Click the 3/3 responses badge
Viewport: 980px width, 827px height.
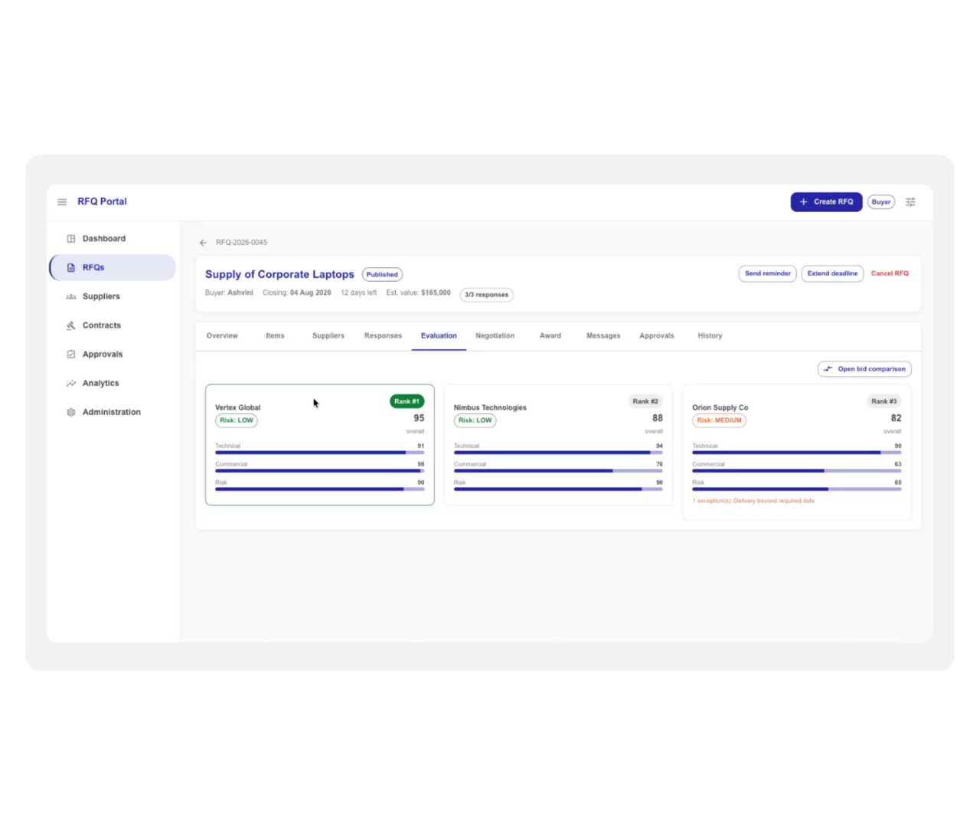tap(486, 295)
